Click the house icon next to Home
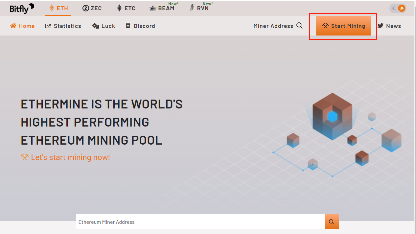 click(13, 26)
